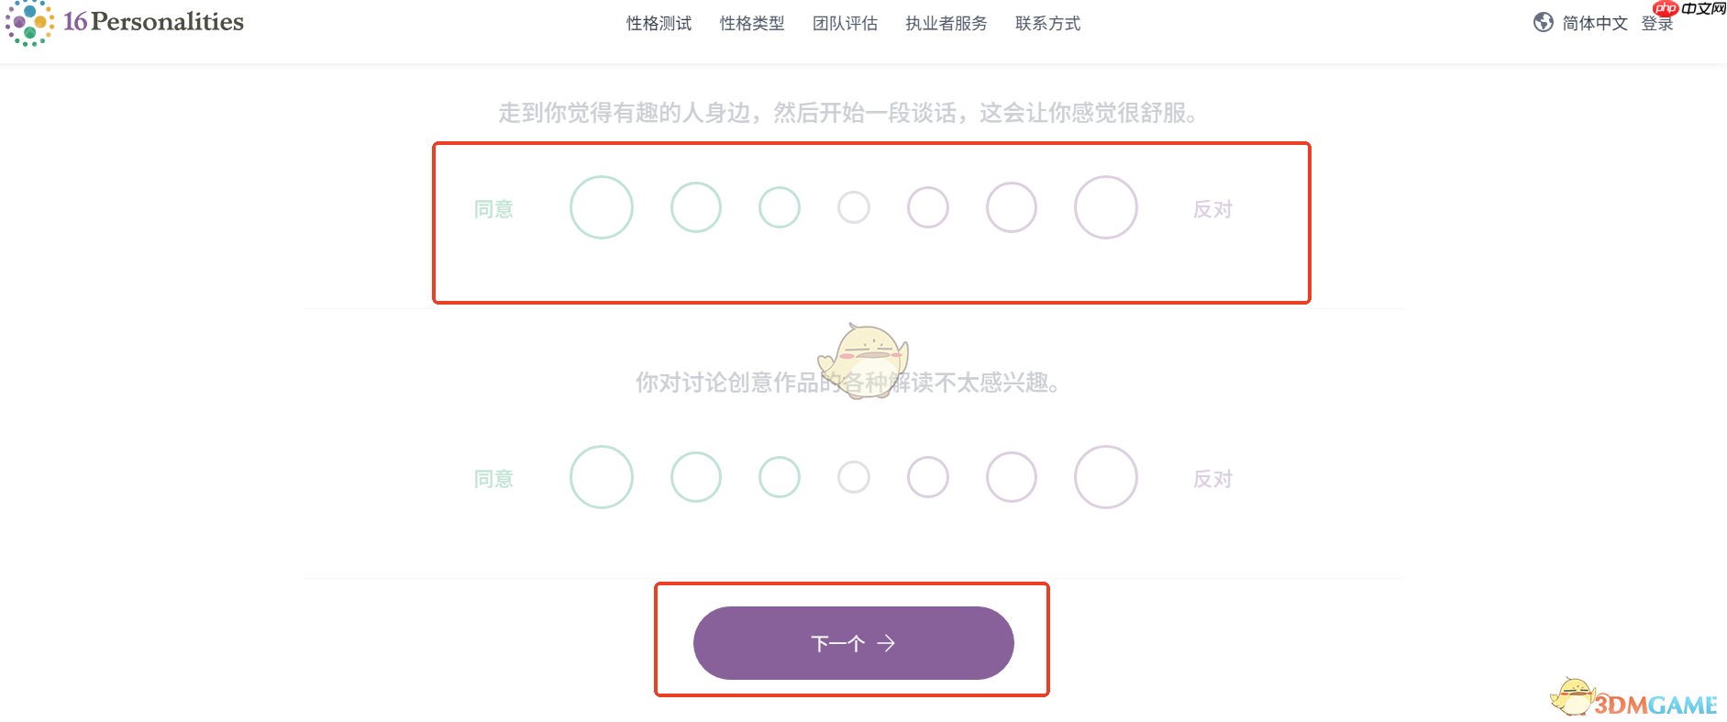Click the 3DMGAME chick mascot icon
Image resolution: width=1727 pixels, height=722 pixels.
tap(1574, 697)
